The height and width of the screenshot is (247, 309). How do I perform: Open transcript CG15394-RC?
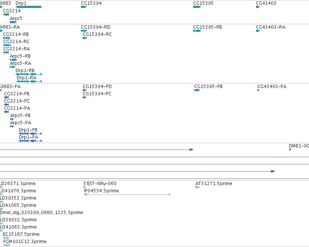[x=97, y=34]
